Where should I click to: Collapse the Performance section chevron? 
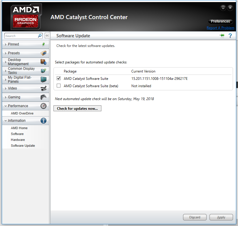(x=6, y=106)
